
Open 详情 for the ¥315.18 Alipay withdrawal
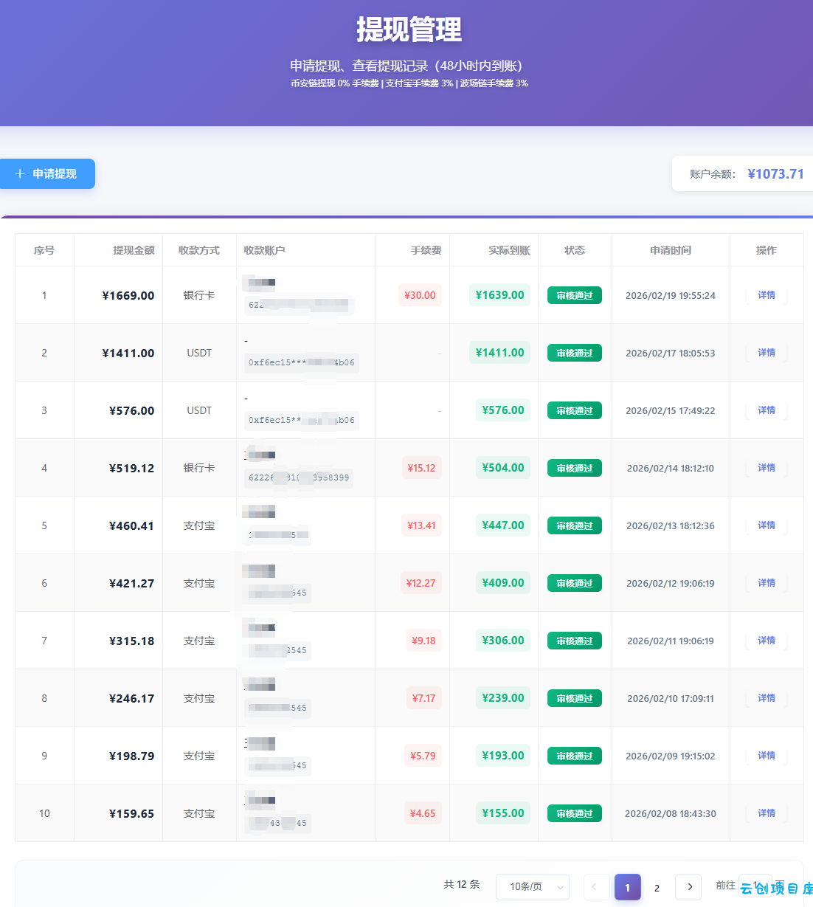click(766, 641)
